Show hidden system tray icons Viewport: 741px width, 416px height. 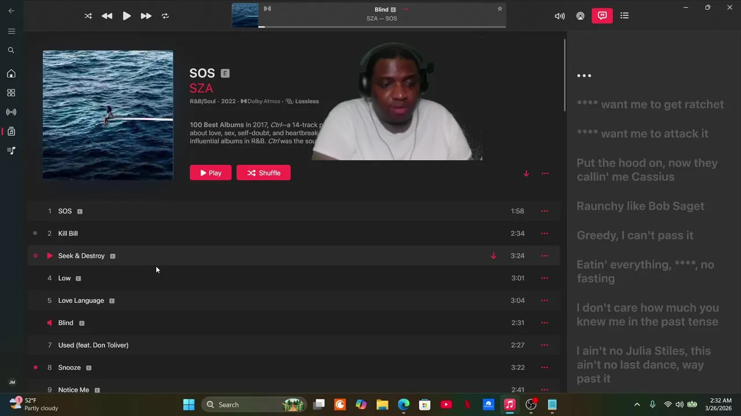coord(637,404)
